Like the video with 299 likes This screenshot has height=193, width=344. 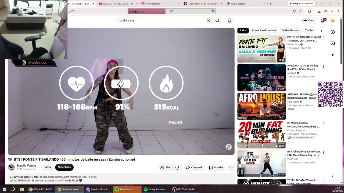pos(165,168)
